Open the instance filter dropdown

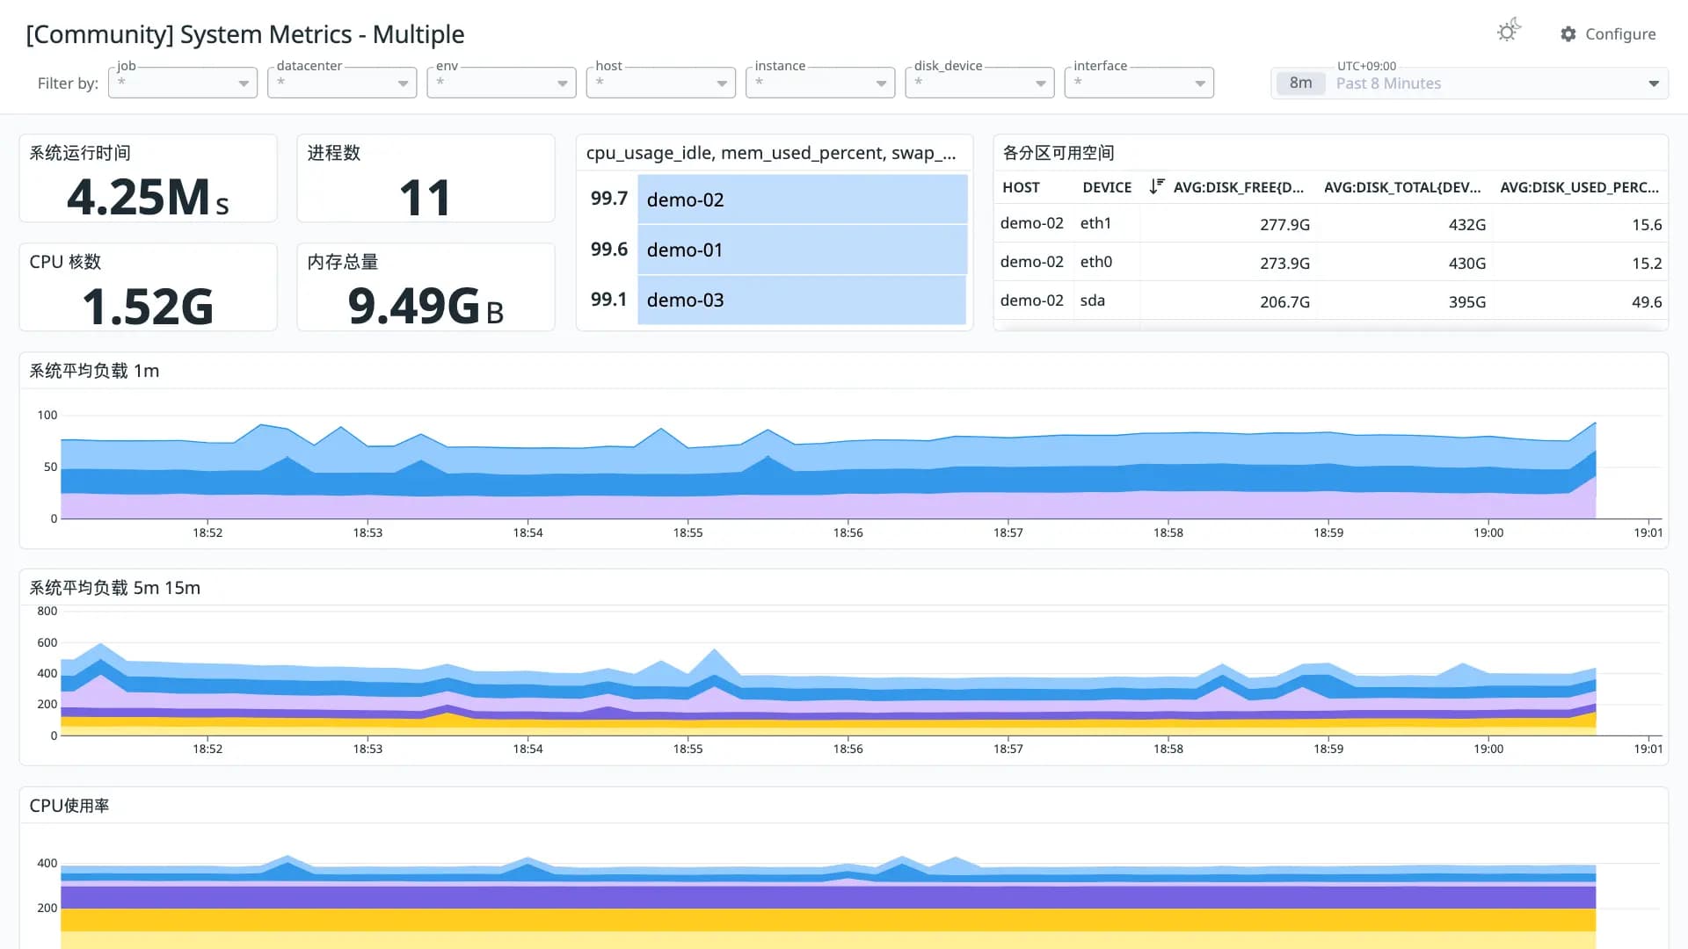click(x=820, y=83)
